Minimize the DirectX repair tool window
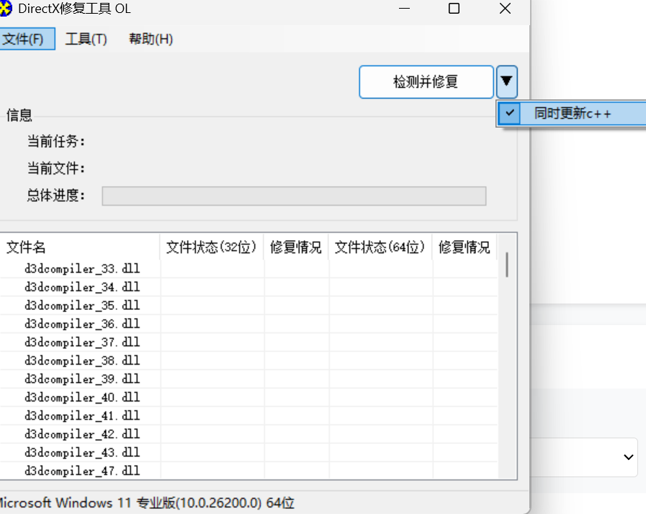 click(x=403, y=9)
